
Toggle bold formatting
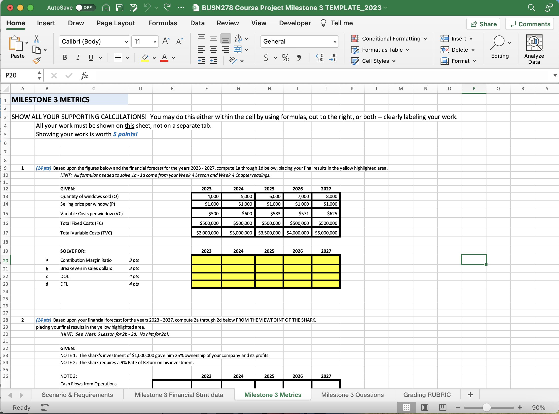[x=65, y=58]
